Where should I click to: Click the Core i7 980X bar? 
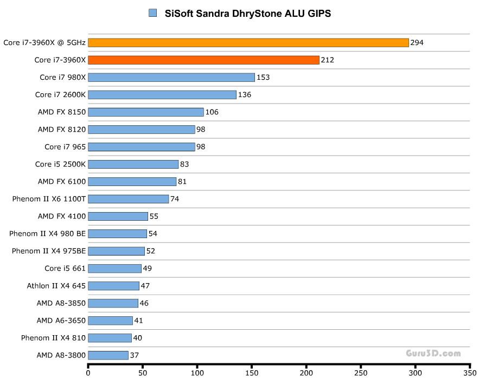pos(171,78)
